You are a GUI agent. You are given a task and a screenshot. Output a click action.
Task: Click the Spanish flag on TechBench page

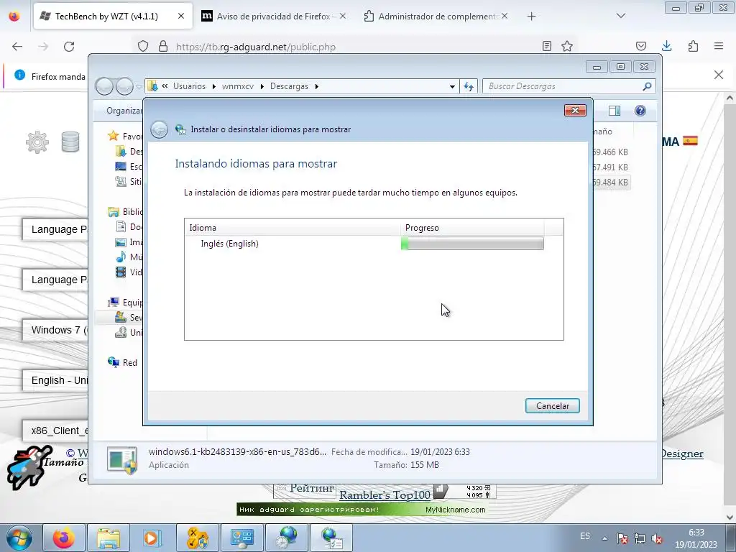pos(690,141)
